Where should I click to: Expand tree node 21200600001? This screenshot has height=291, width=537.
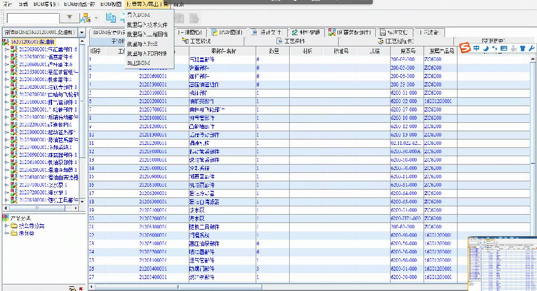click(7, 64)
